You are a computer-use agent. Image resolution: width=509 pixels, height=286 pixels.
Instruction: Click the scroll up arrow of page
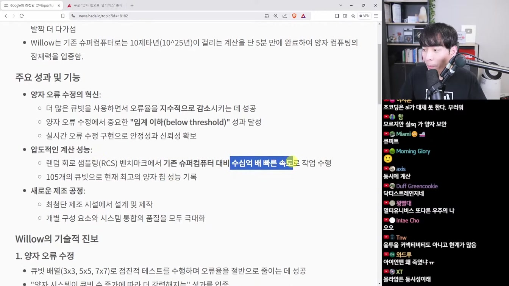coord(379,24)
